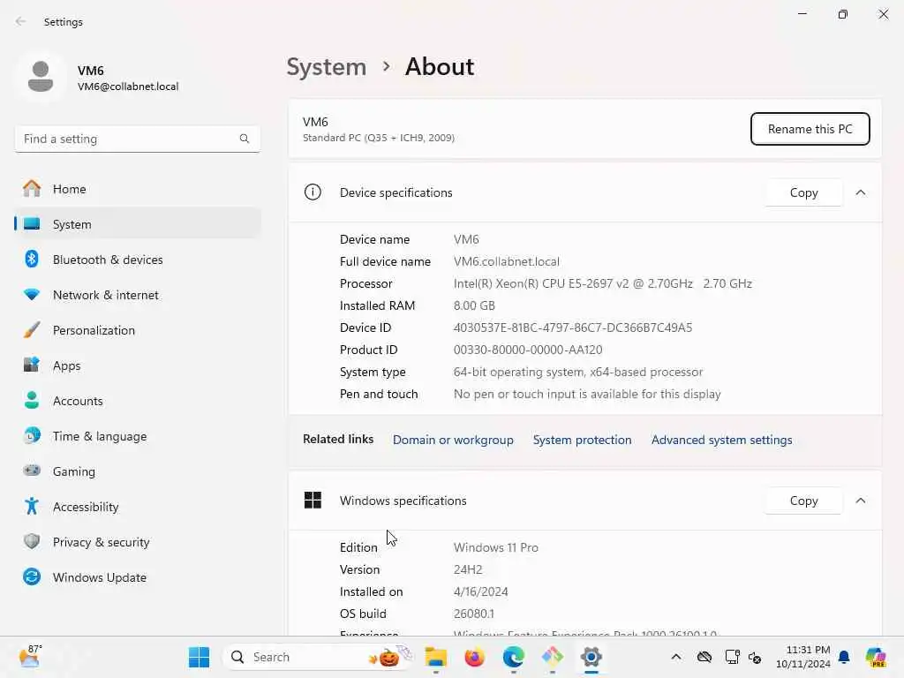Click the Product ID value 00330-80000-00000-AA120

click(528, 350)
